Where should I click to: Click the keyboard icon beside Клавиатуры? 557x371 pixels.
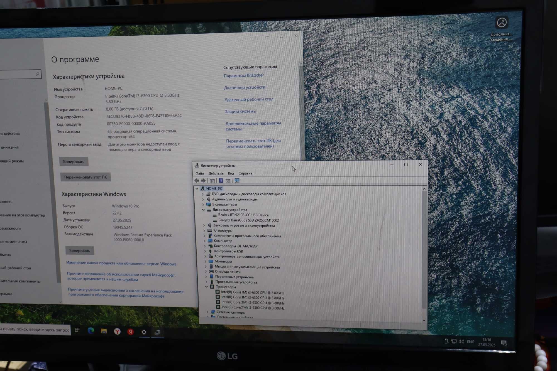[210, 230]
